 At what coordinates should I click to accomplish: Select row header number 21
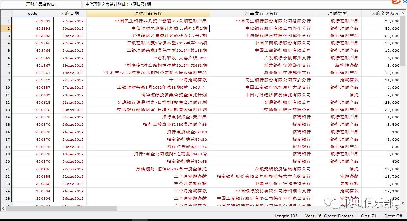tap(6, 169)
